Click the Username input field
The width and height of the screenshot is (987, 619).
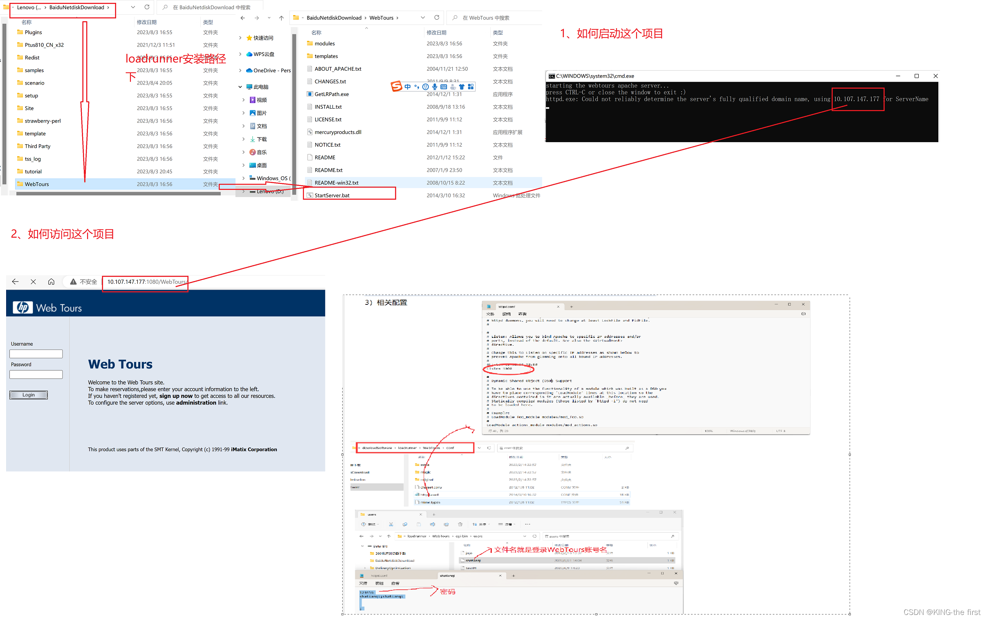click(36, 354)
